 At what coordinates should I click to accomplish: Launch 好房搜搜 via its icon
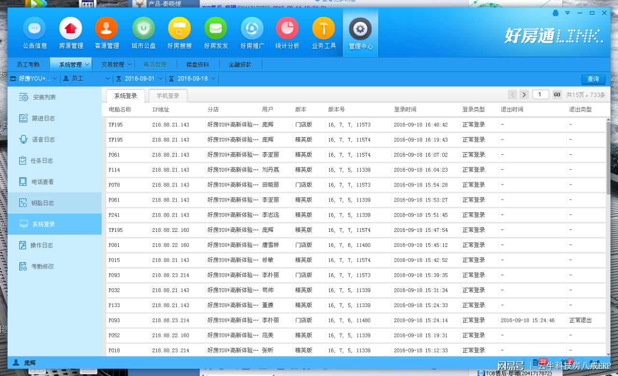click(179, 32)
